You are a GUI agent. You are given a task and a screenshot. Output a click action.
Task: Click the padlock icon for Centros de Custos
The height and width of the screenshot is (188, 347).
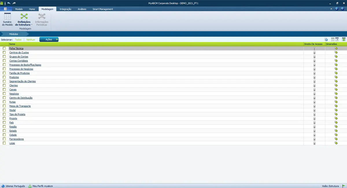pyautogui.click(x=314, y=53)
